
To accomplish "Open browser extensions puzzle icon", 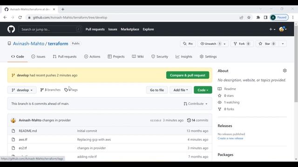I will [x=258, y=18].
